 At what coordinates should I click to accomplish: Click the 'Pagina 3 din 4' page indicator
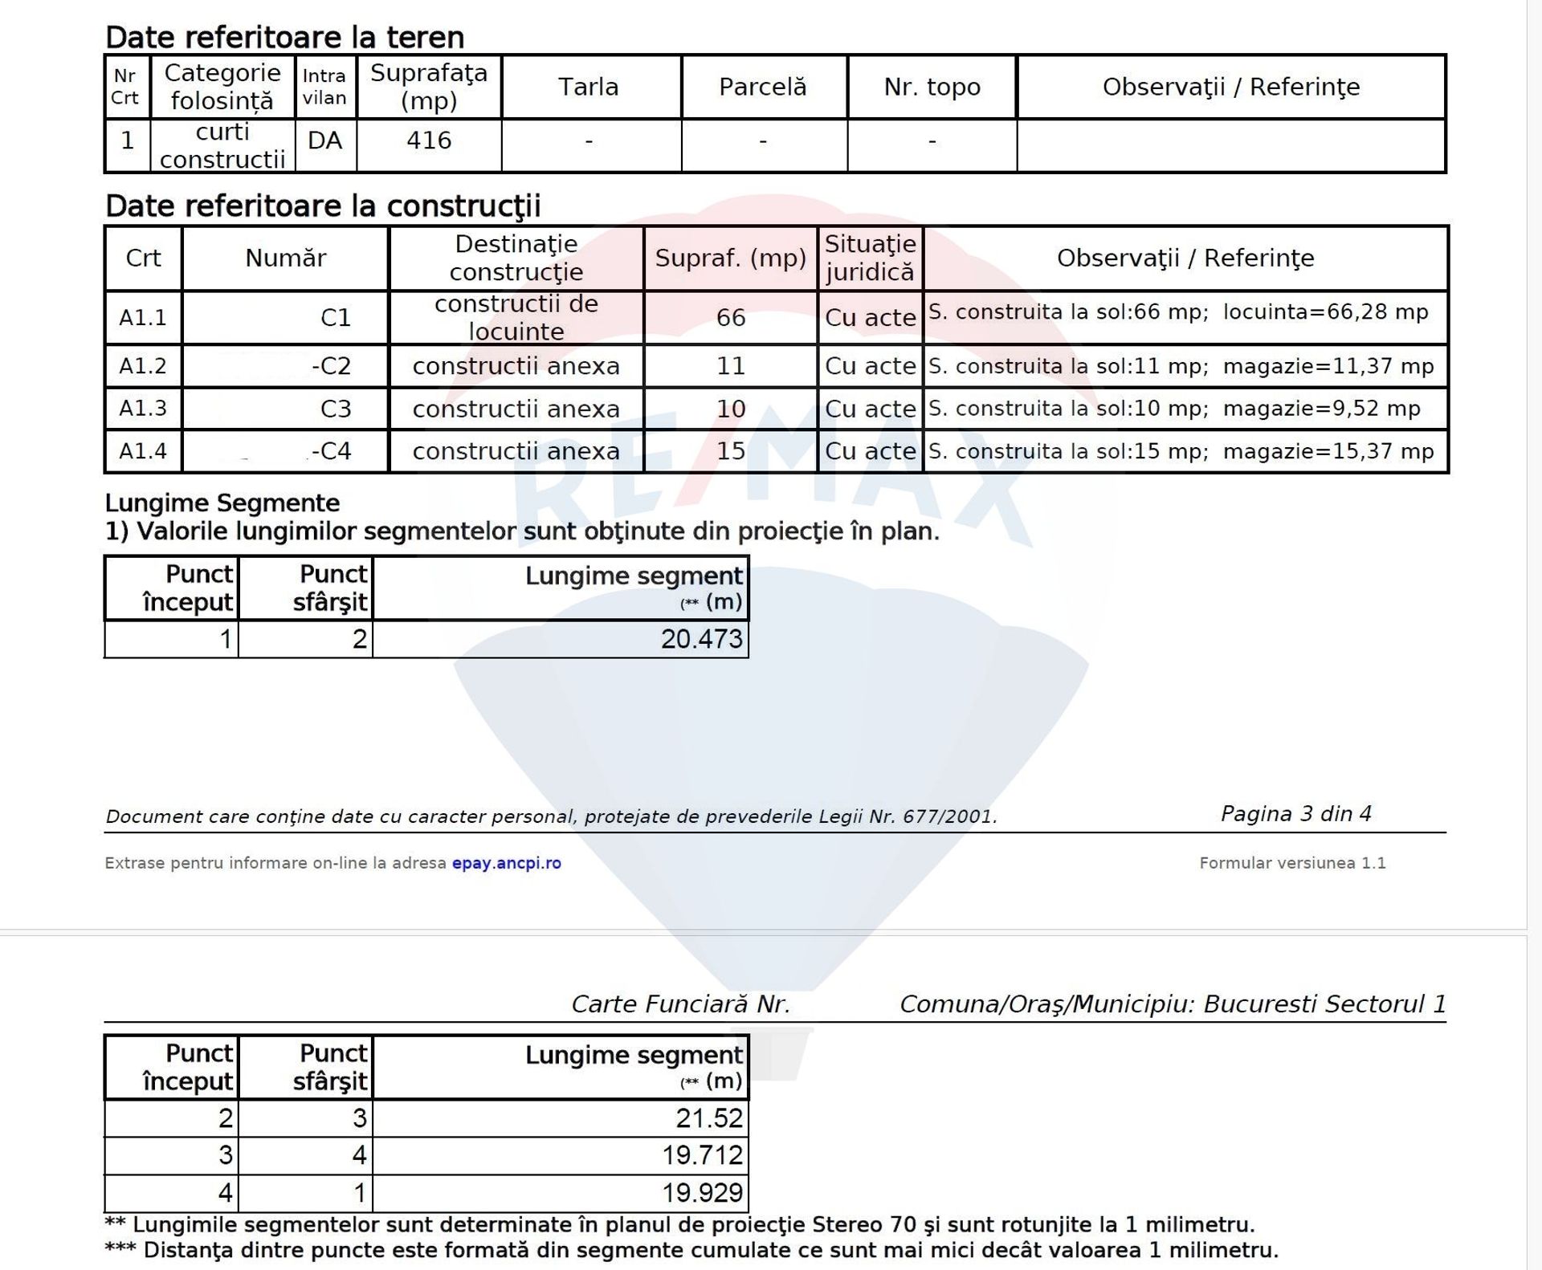tap(1295, 814)
